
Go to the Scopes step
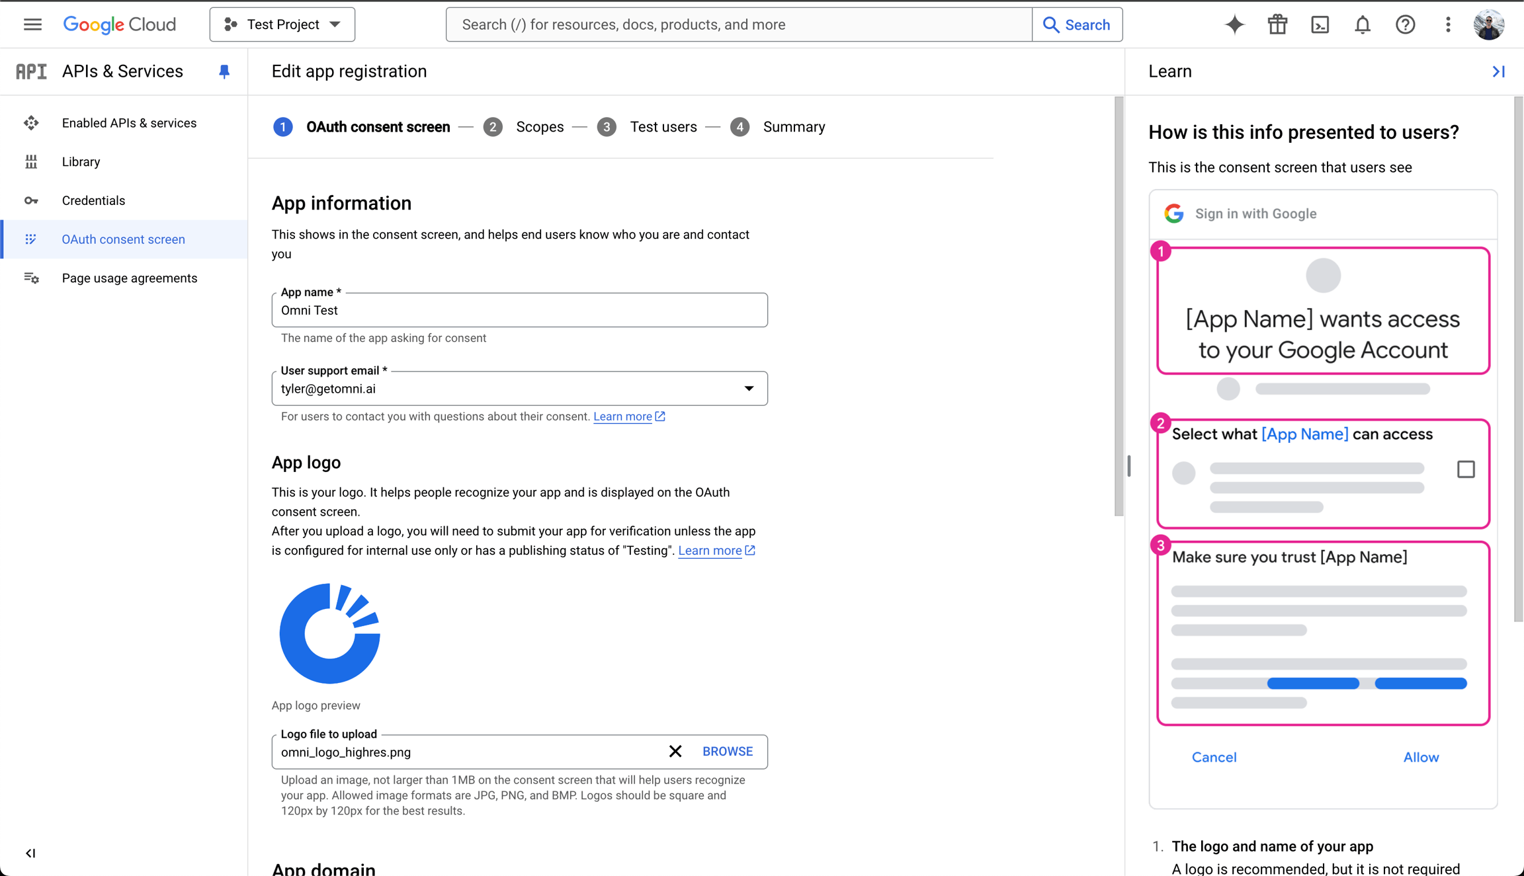tap(540, 126)
